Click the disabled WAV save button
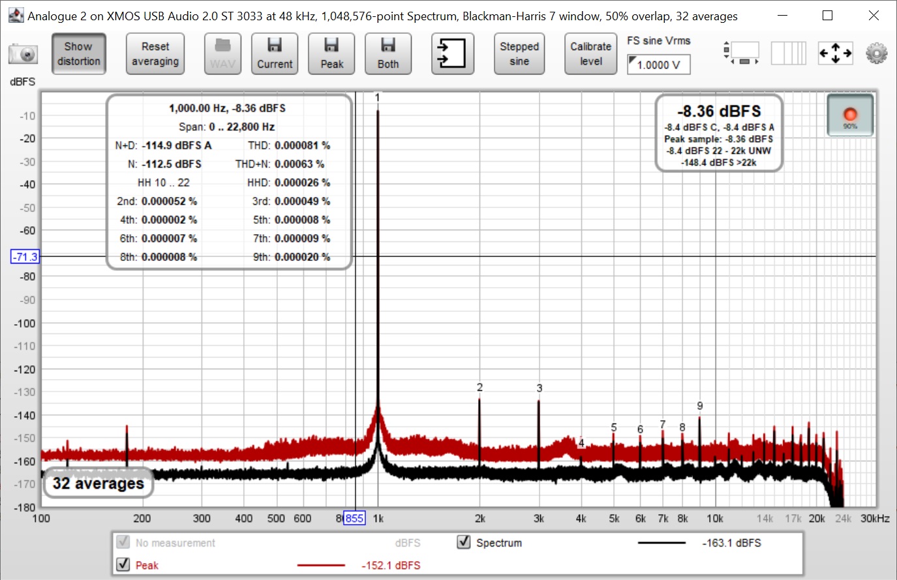897x580 pixels. tap(222, 54)
